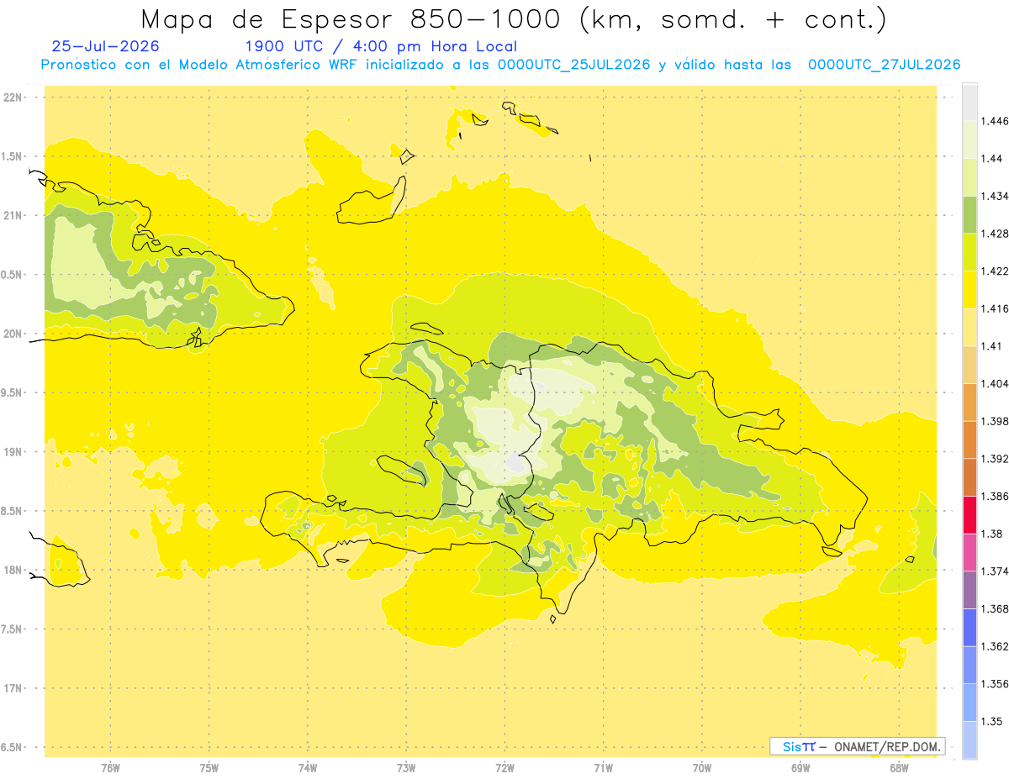
Task: Click the latitude label '20N'
Action: point(13,334)
